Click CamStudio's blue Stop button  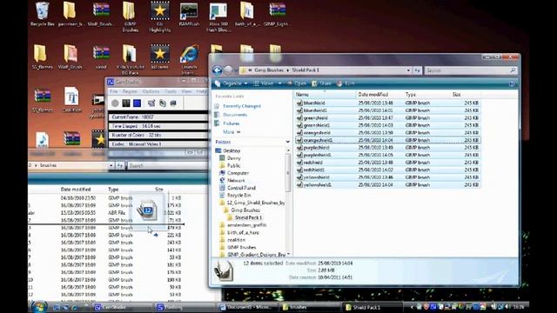(x=138, y=103)
